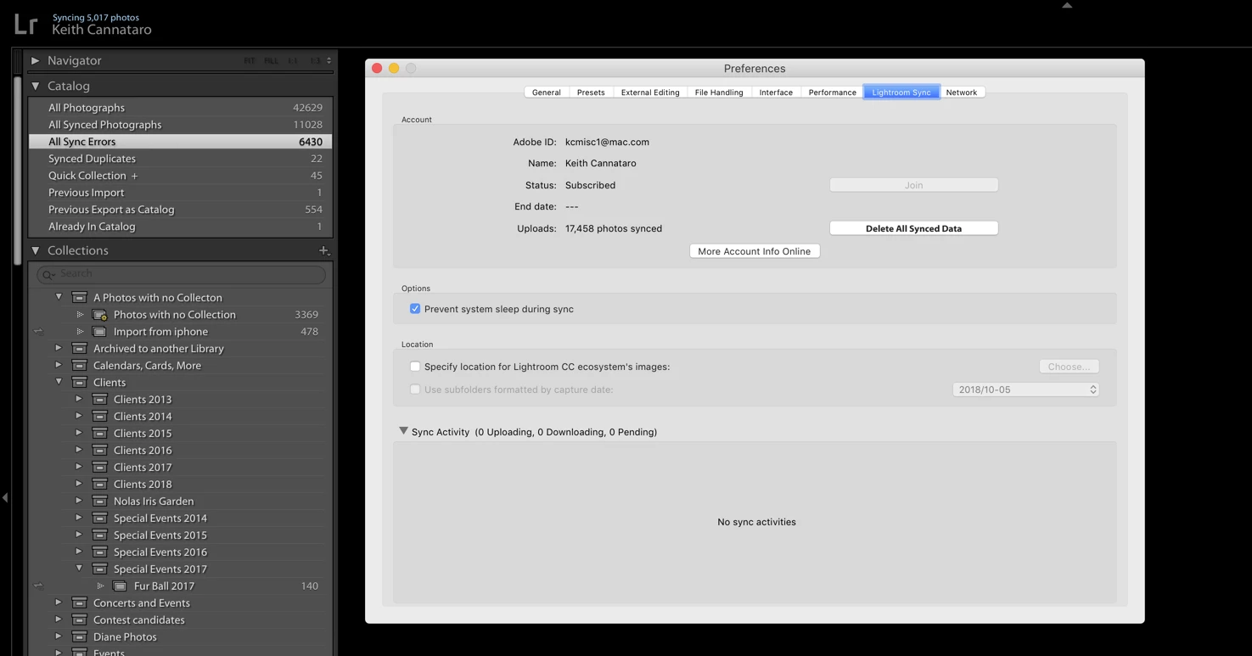Select All Synced Photographs in Catalog

click(180, 125)
